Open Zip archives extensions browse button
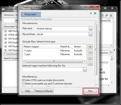Image resolution: width=121 pixels, height=105 pixels. tap(90, 34)
